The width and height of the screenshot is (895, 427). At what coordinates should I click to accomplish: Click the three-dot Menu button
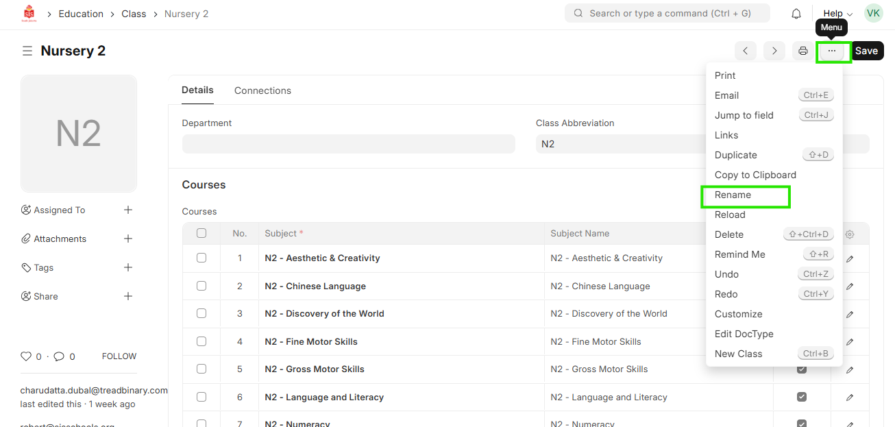coord(832,51)
